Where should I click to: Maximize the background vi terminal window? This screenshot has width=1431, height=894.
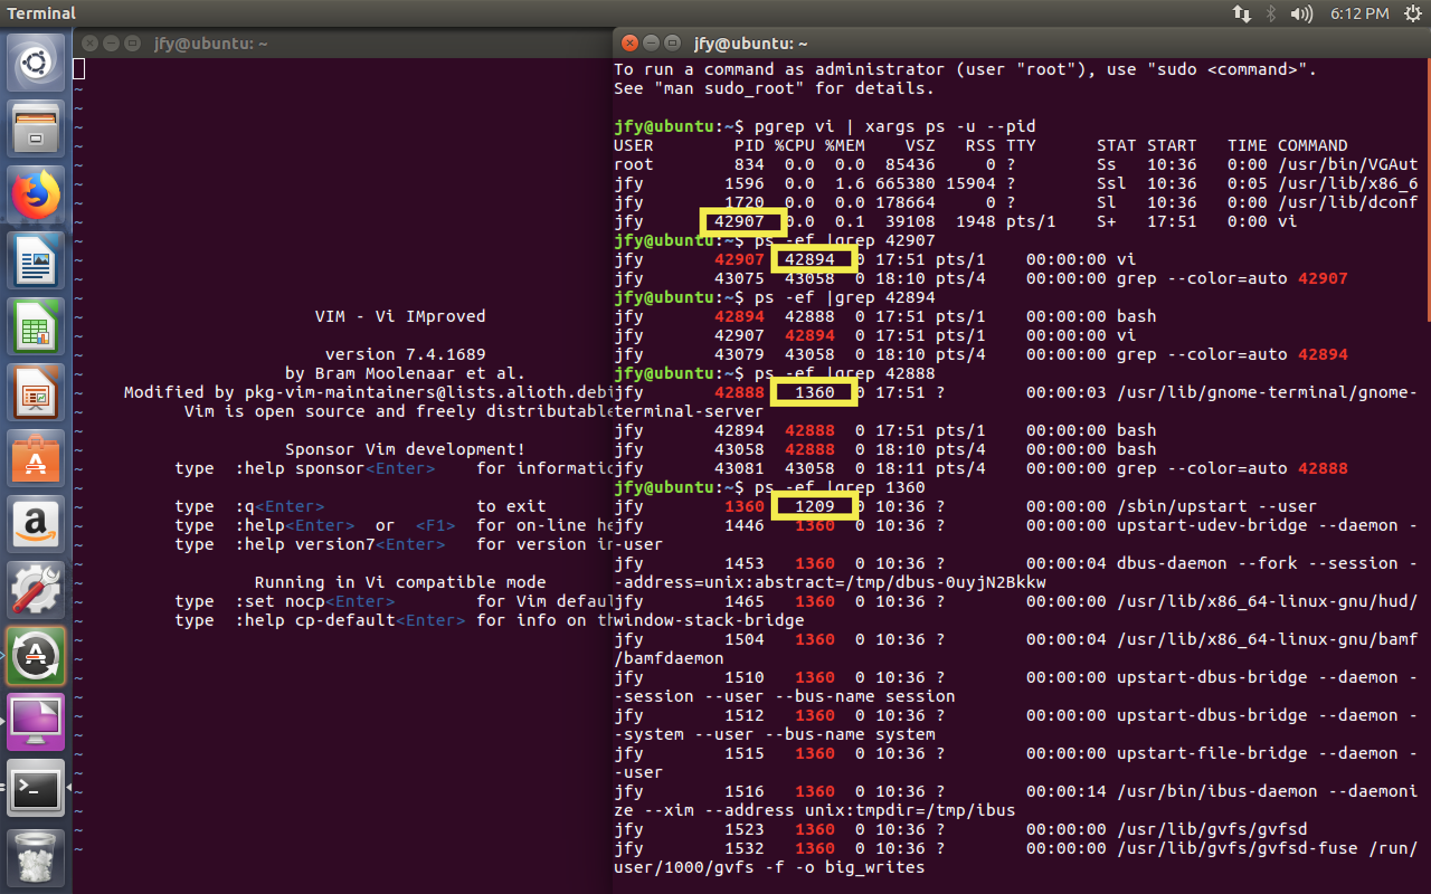[132, 43]
